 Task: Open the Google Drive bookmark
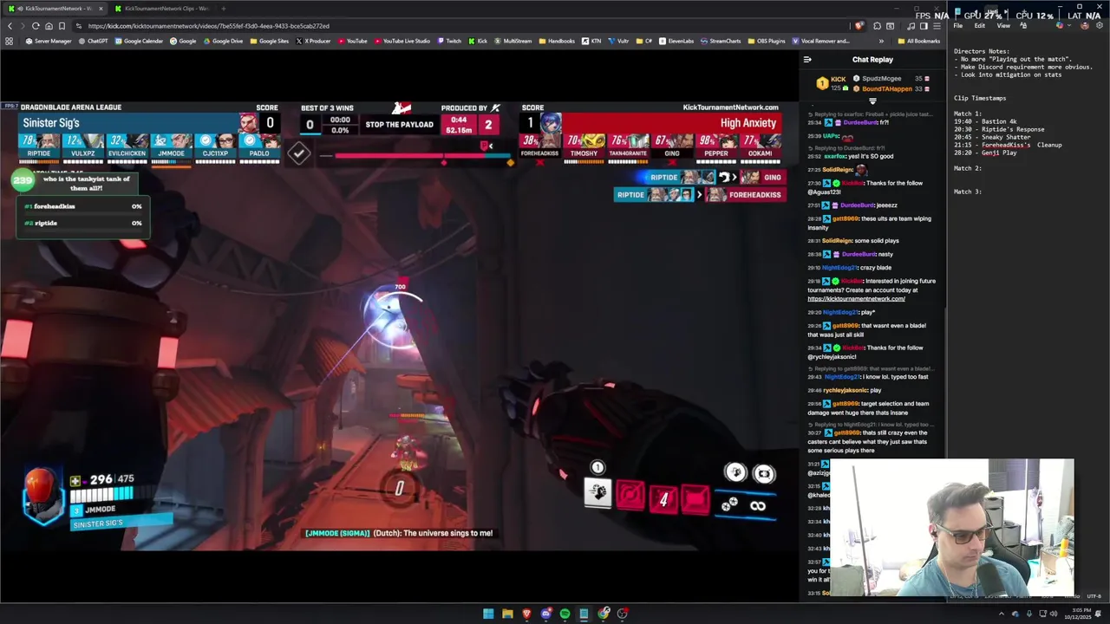point(224,41)
